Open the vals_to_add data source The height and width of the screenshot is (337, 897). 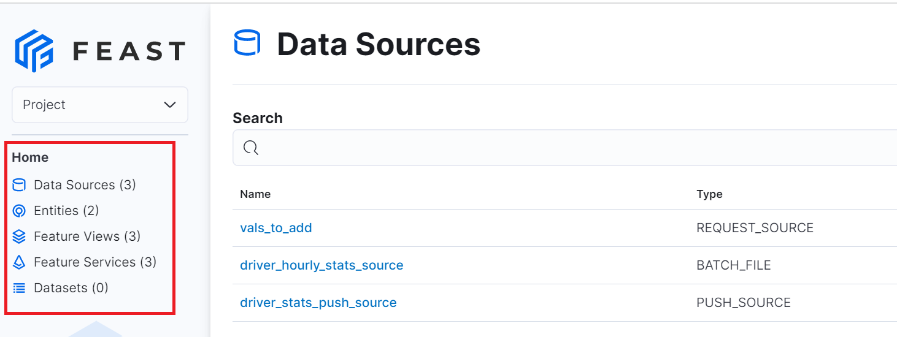pos(276,228)
